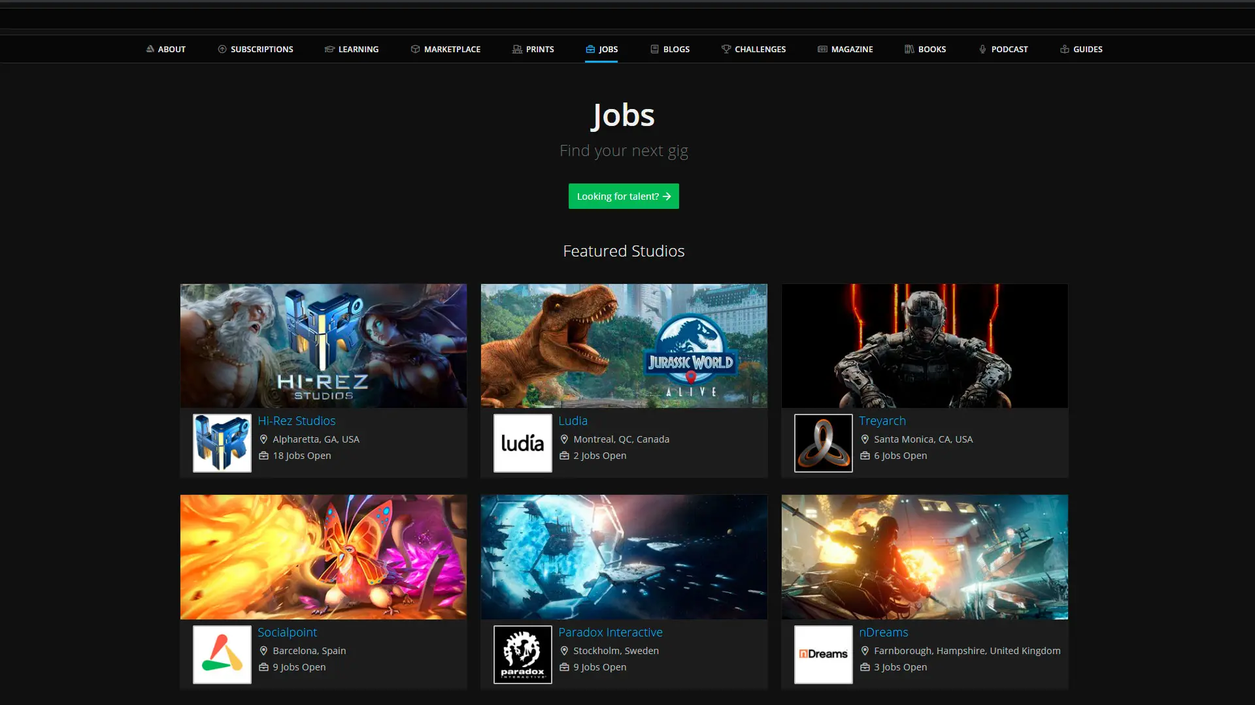
Task: Click the Paradox Interactive logo icon
Action: coord(523,655)
